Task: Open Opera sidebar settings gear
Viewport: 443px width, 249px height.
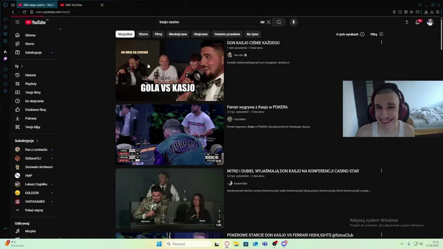Action: click(x=5, y=91)
